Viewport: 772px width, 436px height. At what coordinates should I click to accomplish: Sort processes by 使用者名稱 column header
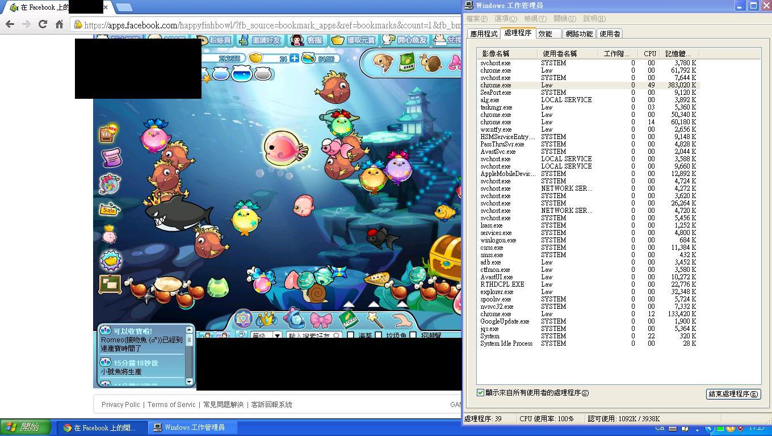pyautogui.click(x=568, y=53)
